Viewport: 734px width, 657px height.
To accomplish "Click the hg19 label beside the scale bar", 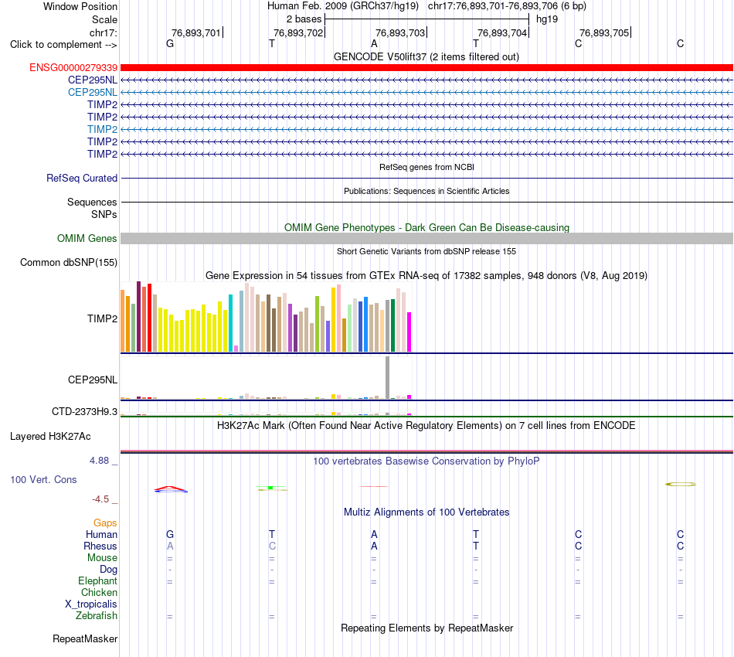I will pyautogui.click(x=547, y=19).
